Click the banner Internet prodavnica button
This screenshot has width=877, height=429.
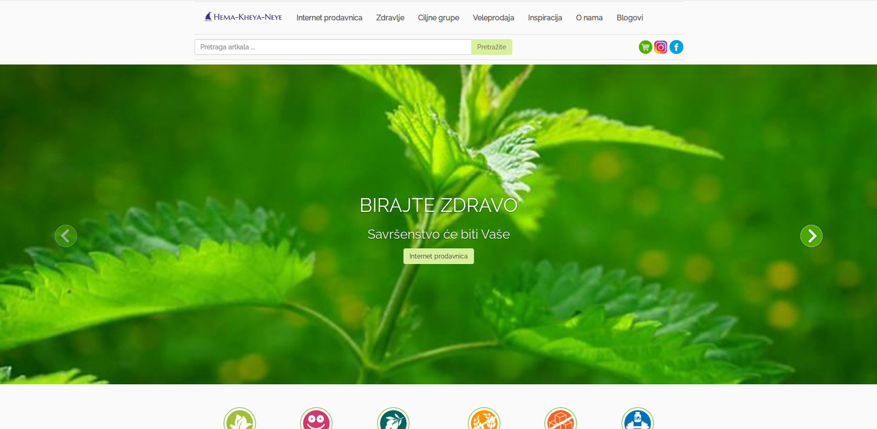click(x=438, y=256)
